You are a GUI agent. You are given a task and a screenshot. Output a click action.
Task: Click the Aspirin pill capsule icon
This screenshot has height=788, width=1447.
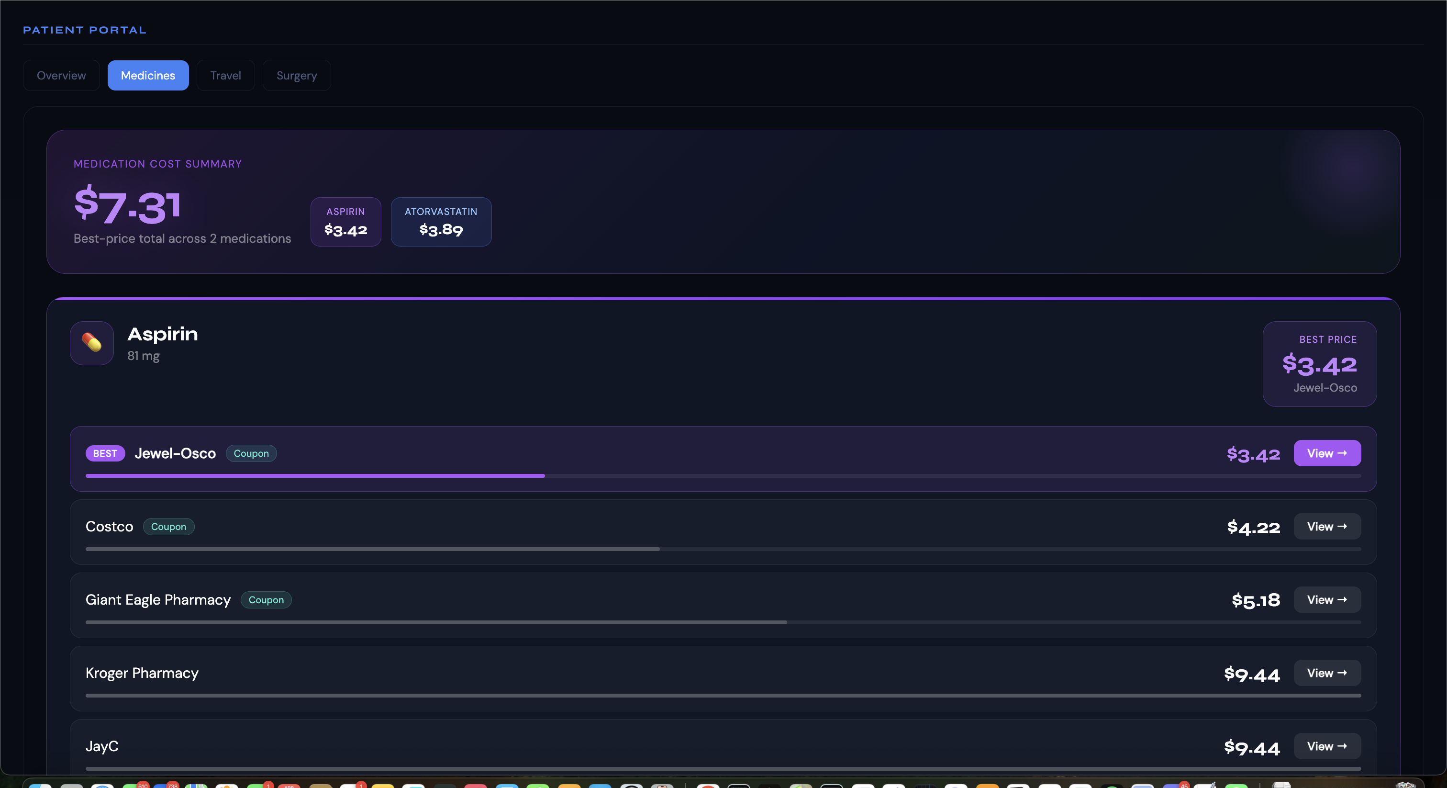tap(91, 343)
